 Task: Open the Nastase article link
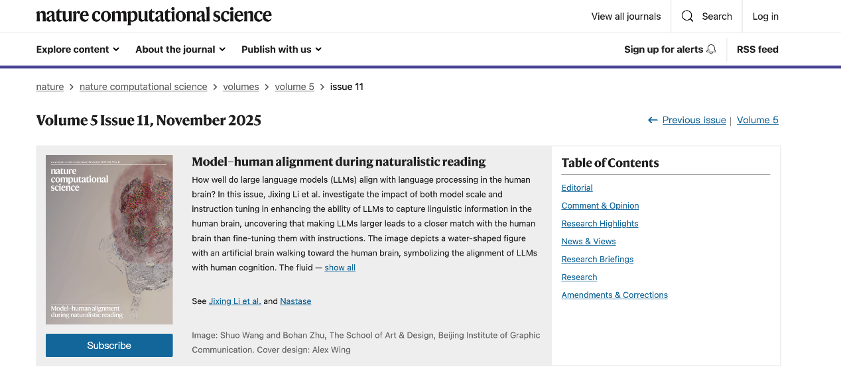(x=295, y=301)
